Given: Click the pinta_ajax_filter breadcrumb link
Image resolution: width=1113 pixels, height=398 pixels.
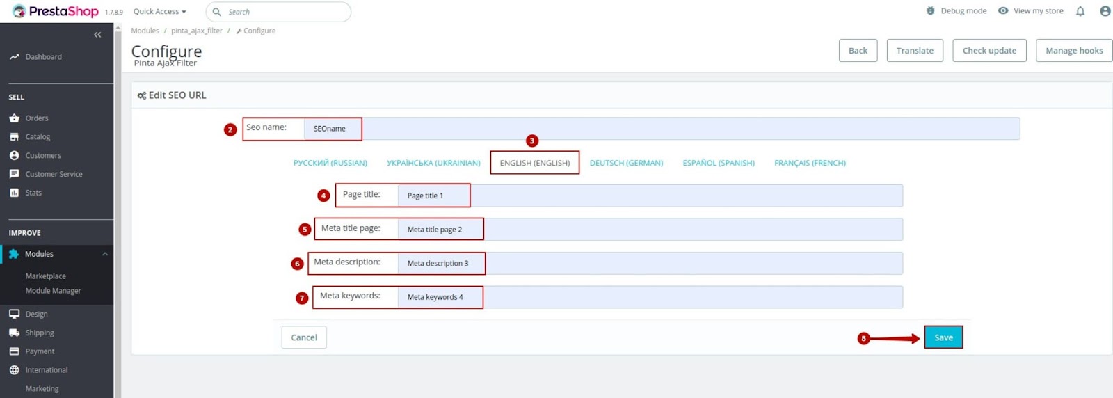Looking at the screenshot, I should [197, 31].
